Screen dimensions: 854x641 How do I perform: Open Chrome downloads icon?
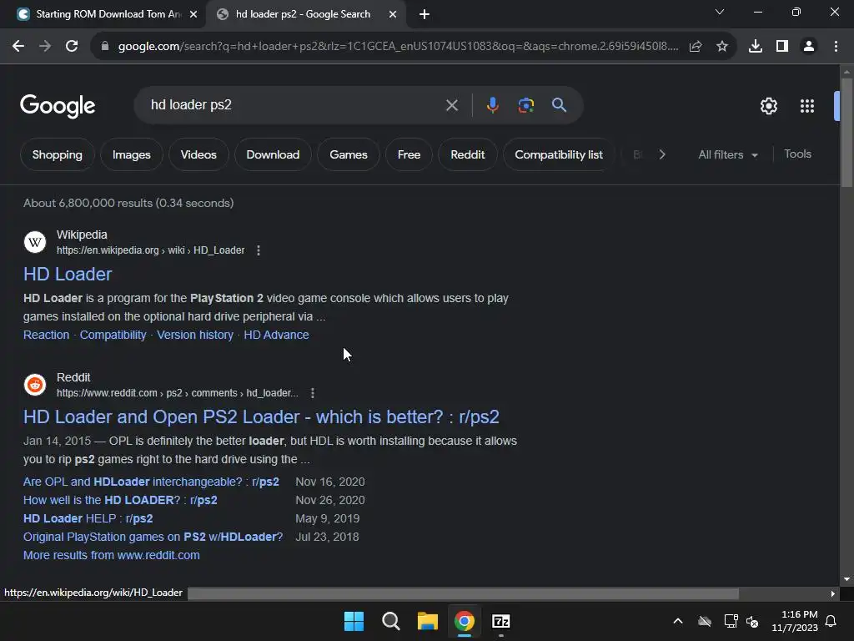(x=756, y=47)
